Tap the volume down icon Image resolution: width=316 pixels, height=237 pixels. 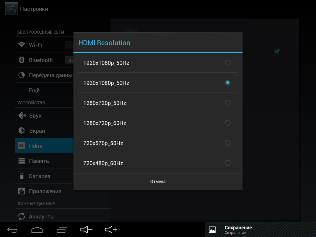click(x=86, y=230)
